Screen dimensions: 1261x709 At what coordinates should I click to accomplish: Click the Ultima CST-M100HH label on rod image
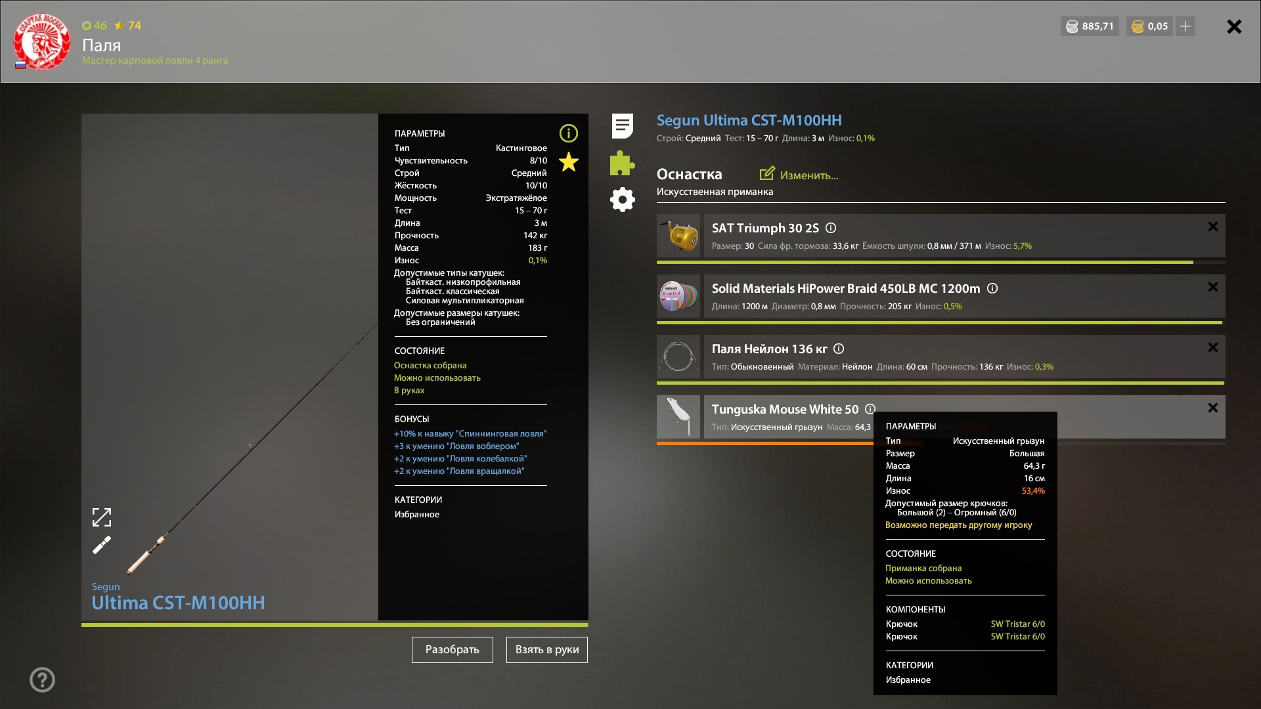178,602
